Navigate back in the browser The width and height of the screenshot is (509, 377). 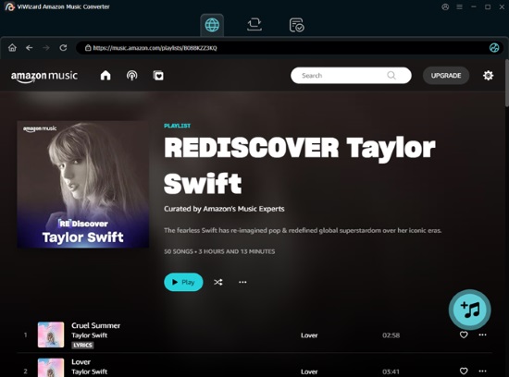click(30, 48)
